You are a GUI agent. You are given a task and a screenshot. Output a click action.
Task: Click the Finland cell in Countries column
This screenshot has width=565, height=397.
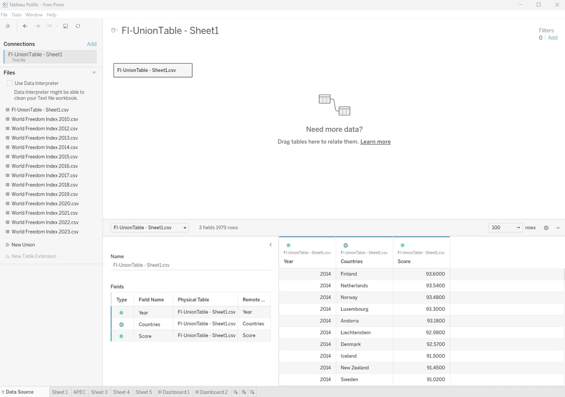click(364, 274)
